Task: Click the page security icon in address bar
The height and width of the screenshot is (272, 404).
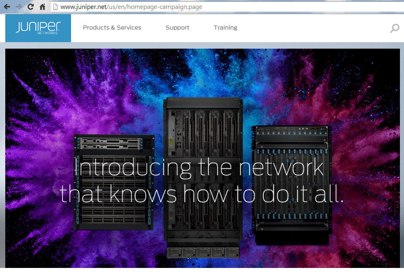Action: tap(55, 6)
